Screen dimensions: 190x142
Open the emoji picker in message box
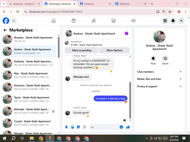pos(121,127)
